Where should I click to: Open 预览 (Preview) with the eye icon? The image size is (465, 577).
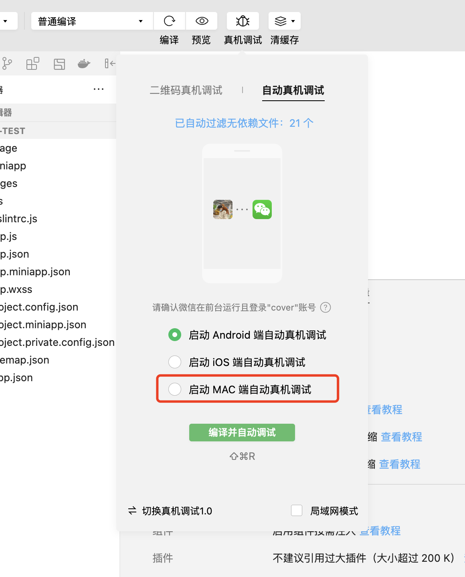point(201,20)
